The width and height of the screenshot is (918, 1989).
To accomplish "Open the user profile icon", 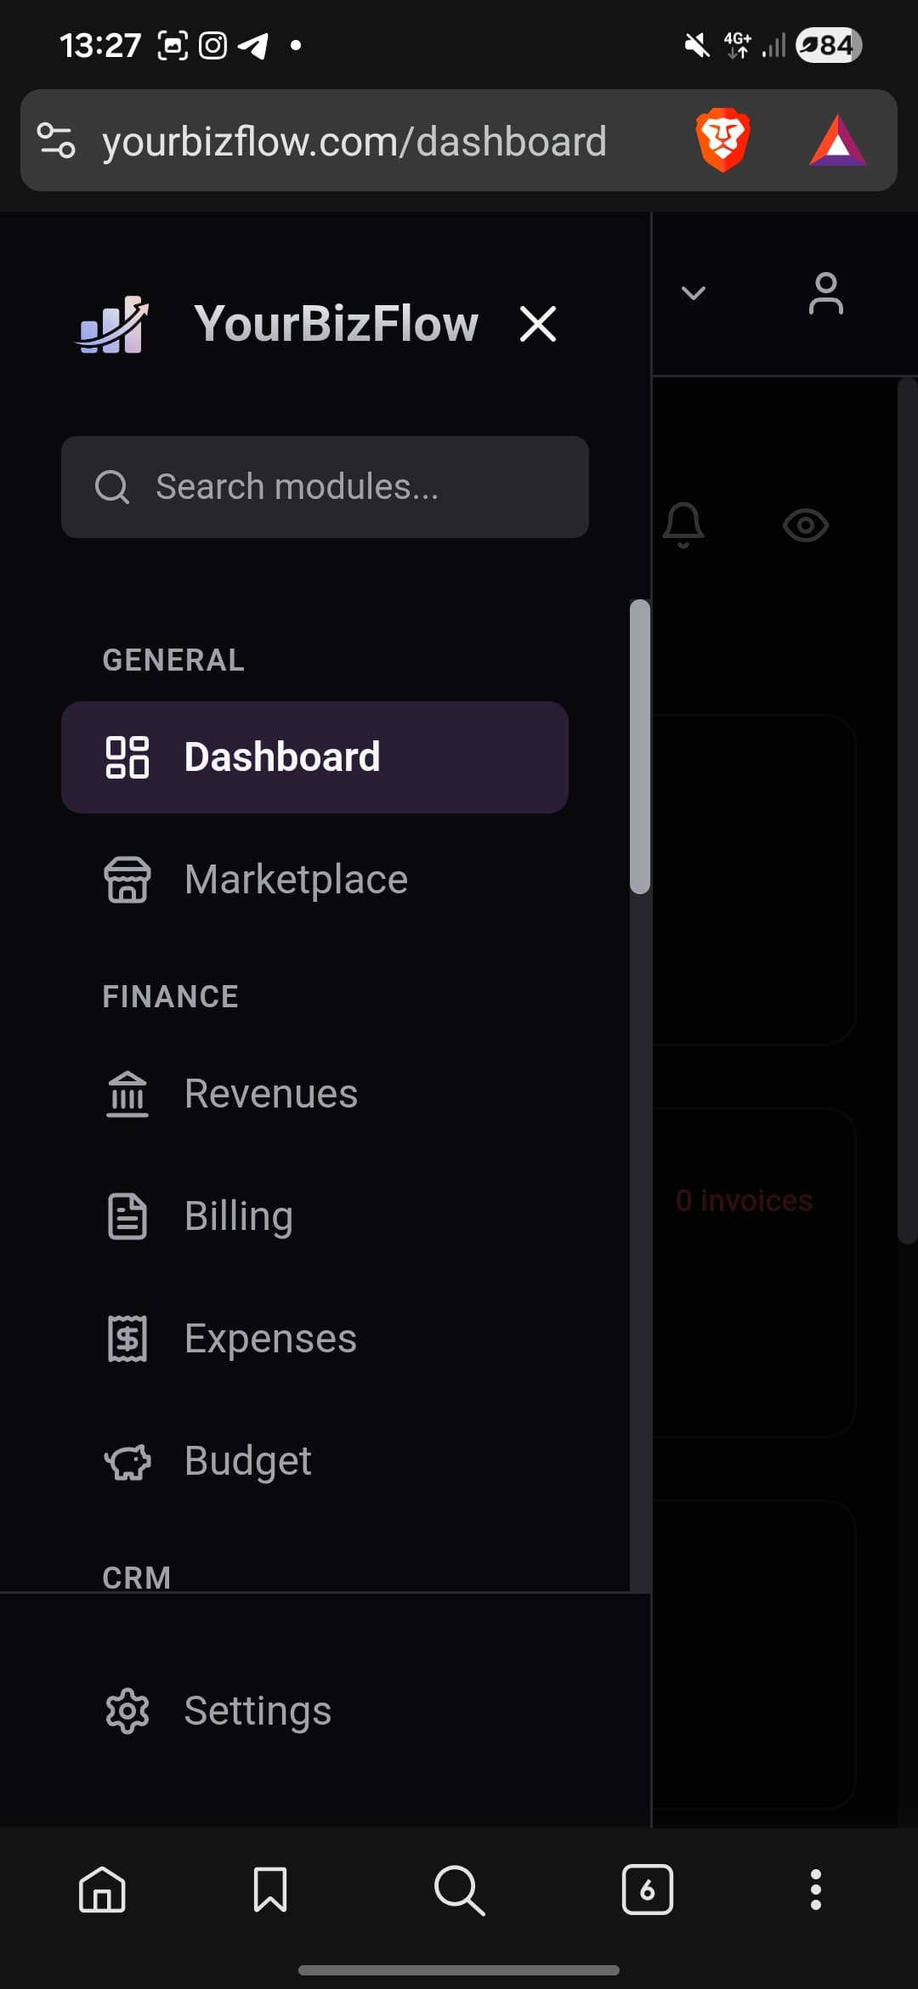I will point(825,294).
